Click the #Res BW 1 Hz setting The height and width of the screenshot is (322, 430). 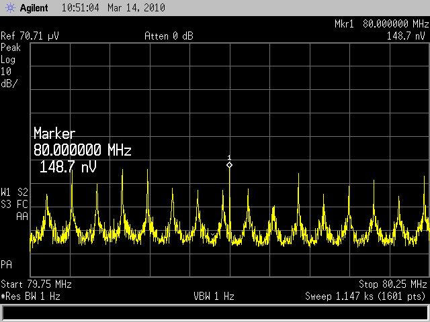click(x=32, y=295)
